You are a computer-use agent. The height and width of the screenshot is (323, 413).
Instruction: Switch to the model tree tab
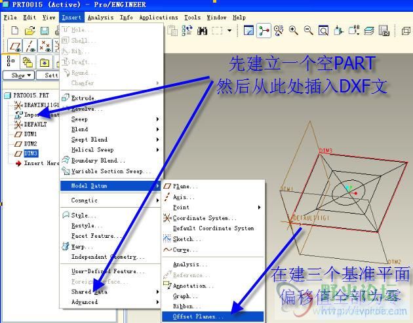(x=11, y=61)
